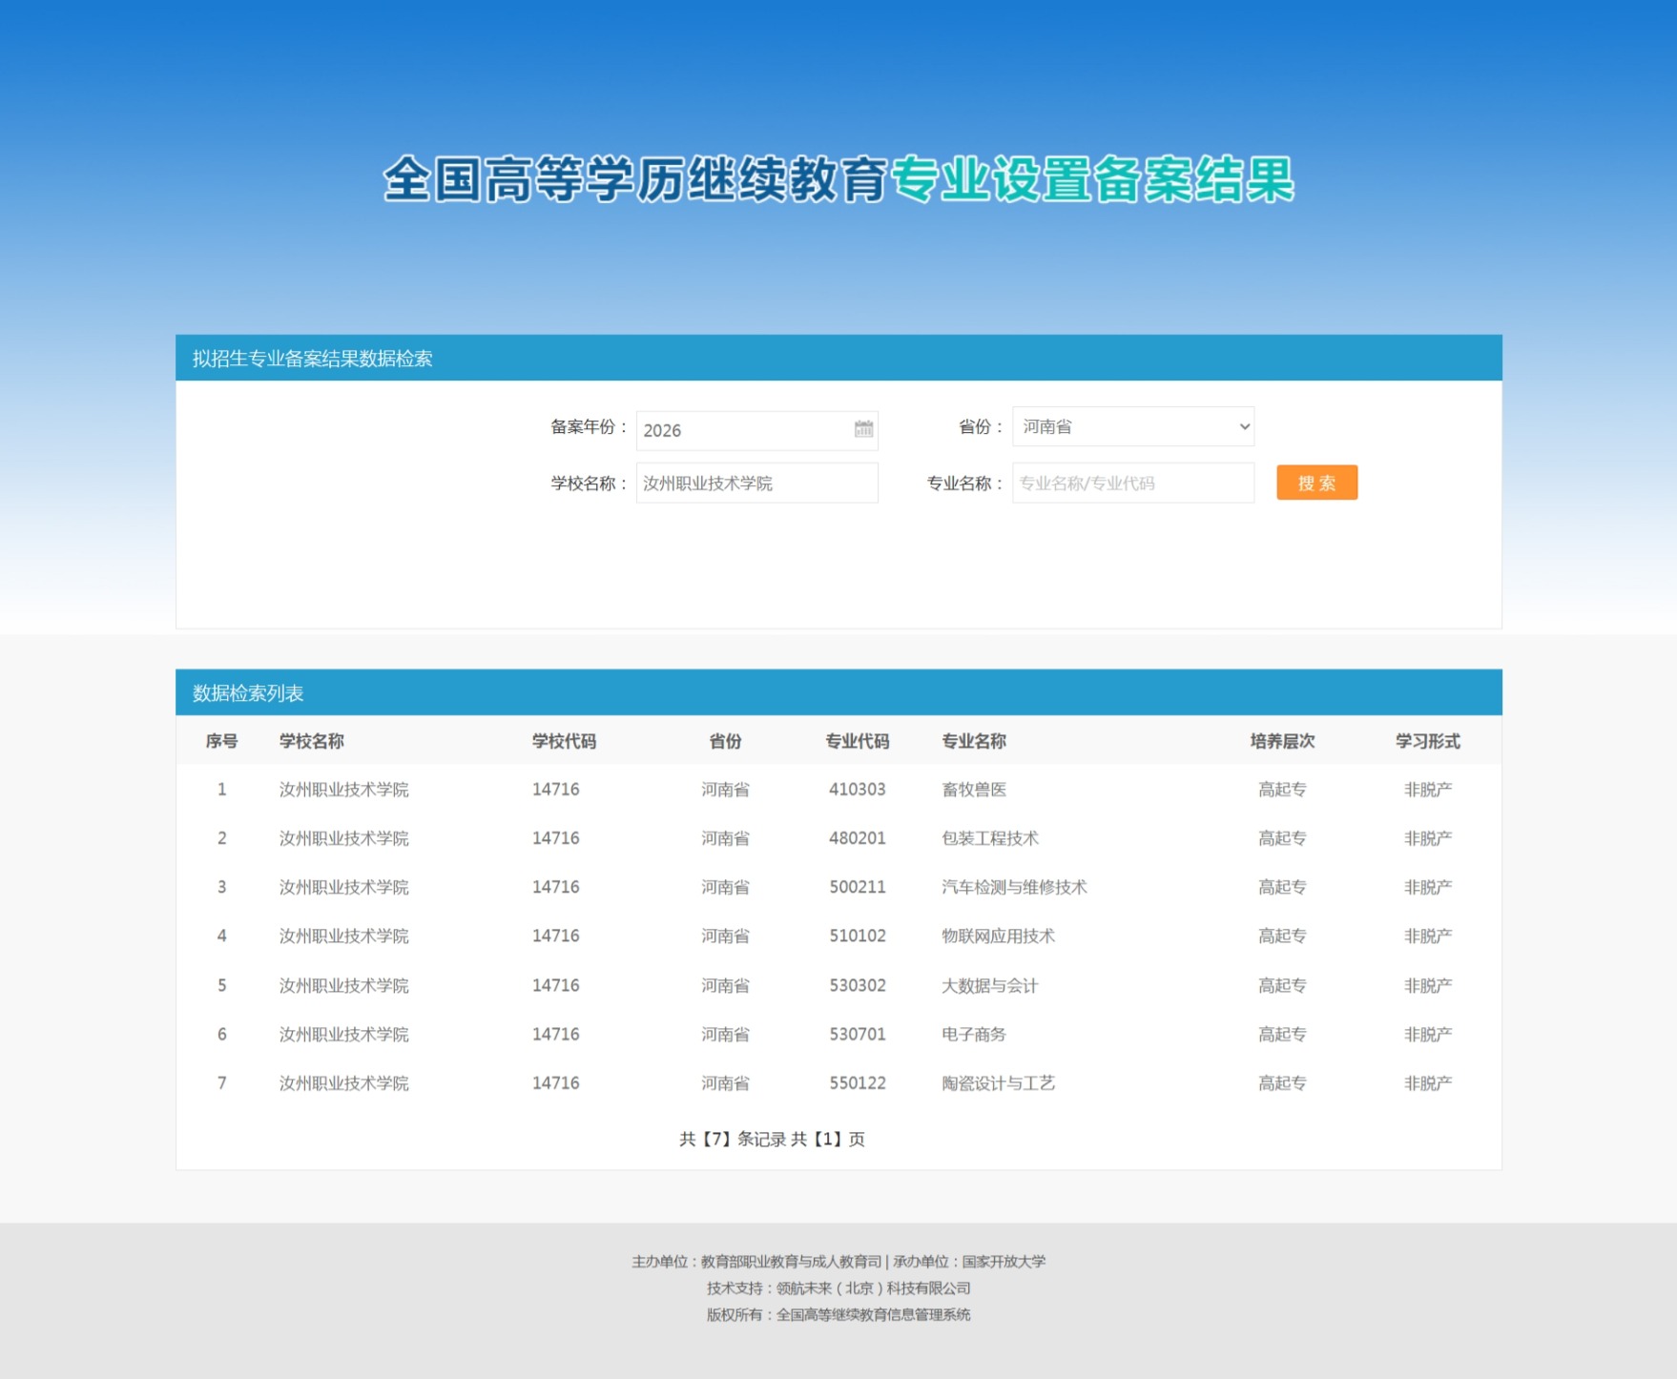The height and width of the screenshot is (1379, 1677).
Task: Click the 专业名称 major name input field
Action: click(x=1133, y=483)
